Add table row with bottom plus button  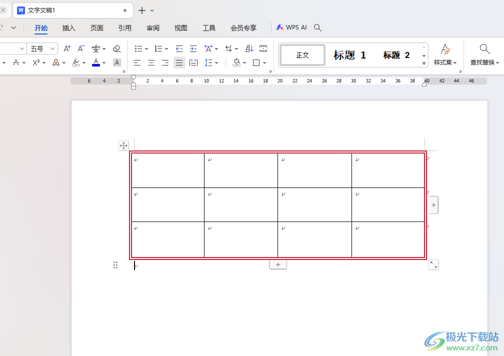pyautogui.click(x=277, y=265)
